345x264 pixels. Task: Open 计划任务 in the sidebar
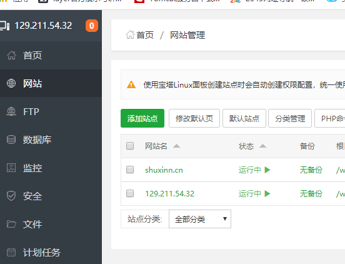tap(51, 252)
